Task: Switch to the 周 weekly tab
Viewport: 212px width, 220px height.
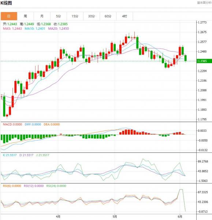Action: click(25, 16)
